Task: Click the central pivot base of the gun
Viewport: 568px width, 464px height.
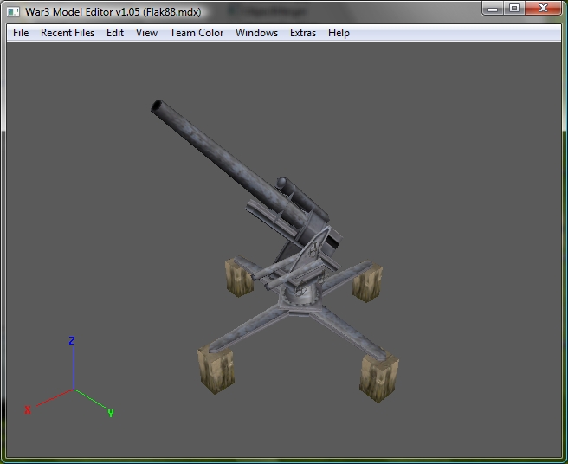Action: point(300,296)
